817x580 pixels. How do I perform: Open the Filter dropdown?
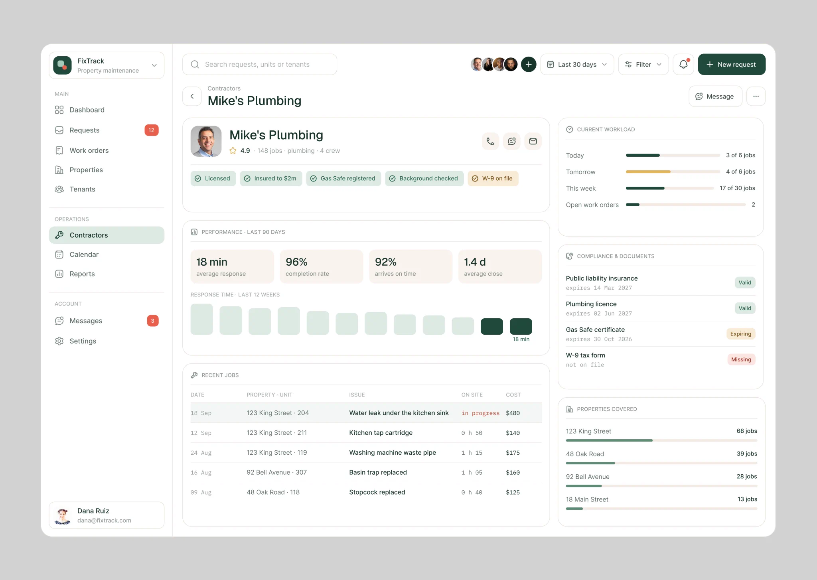pos(643,64)
